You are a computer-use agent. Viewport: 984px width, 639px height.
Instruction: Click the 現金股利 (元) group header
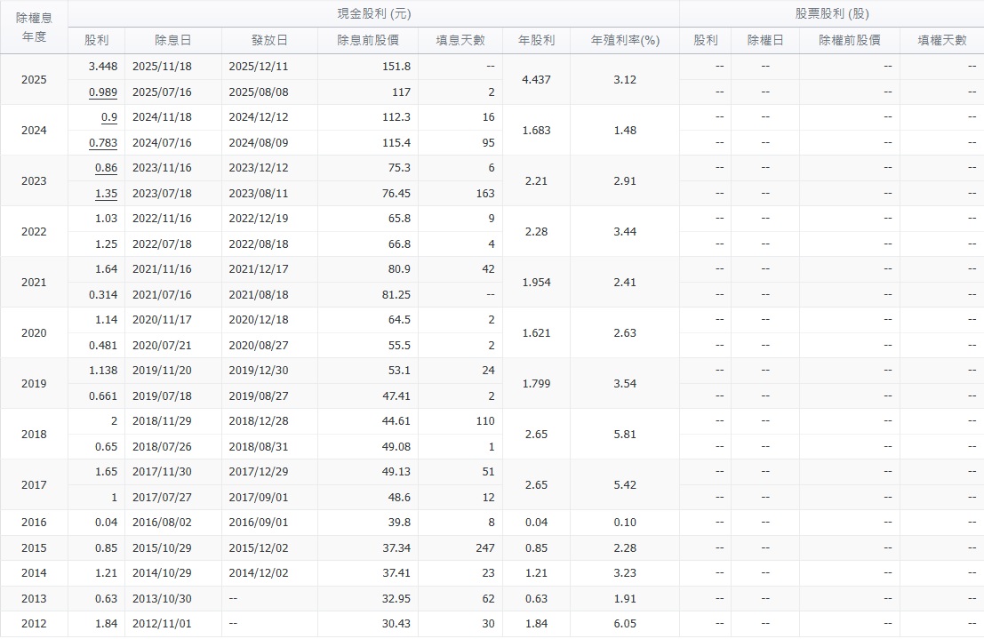373,14
